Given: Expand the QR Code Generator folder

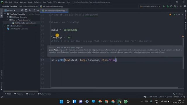Looking at the screenshot, I should pyautogui.click(x=8, y=17).
